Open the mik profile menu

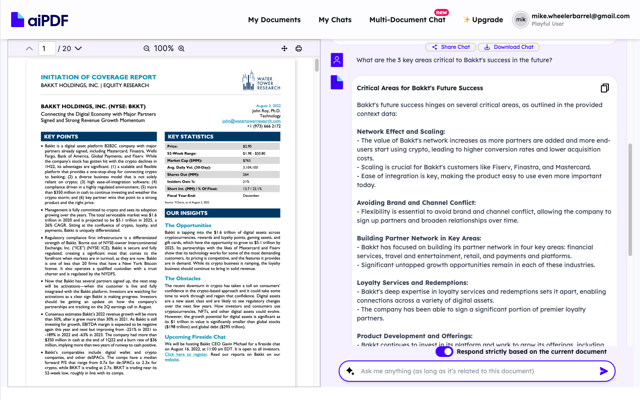pyautogui.click(x=520, y=20)
